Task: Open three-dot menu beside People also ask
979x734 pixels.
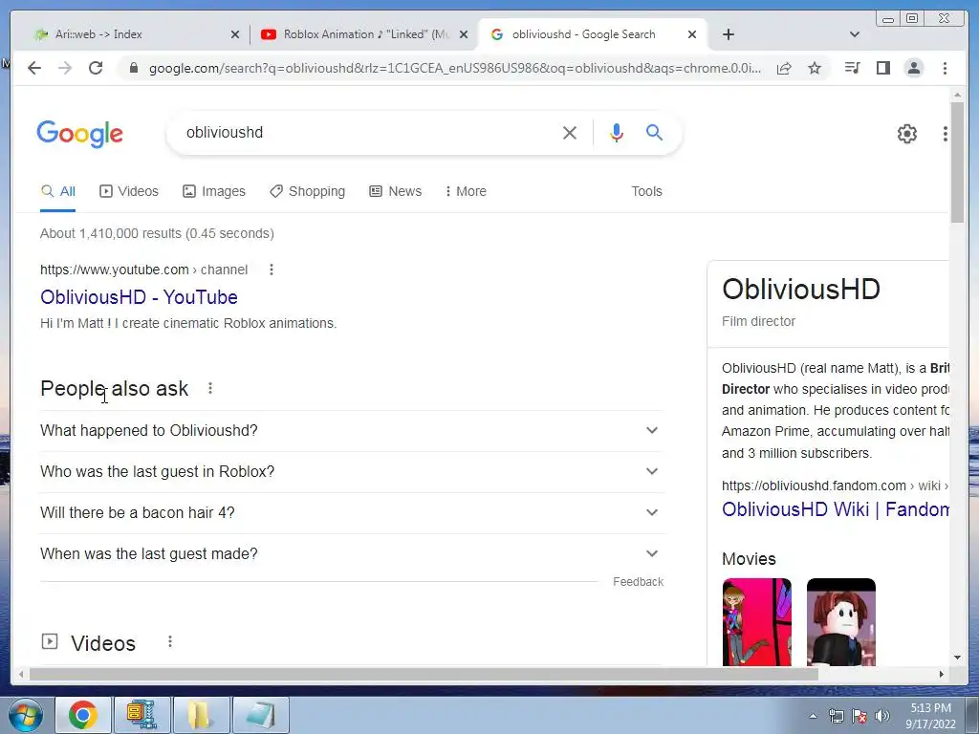Action: click(x=210, y=388)
